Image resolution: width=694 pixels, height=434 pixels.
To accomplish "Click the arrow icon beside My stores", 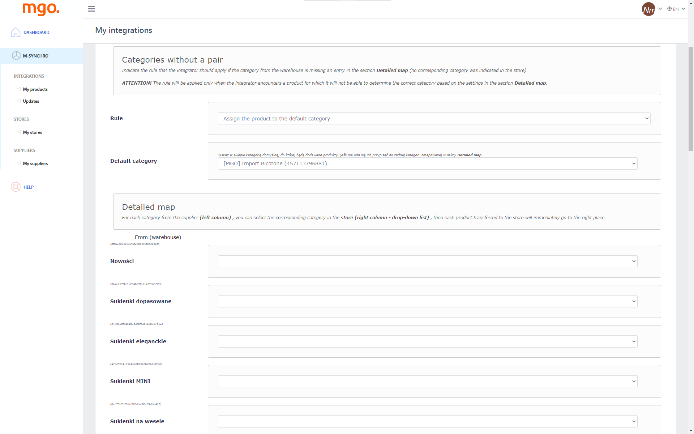I will click(19, 132).
